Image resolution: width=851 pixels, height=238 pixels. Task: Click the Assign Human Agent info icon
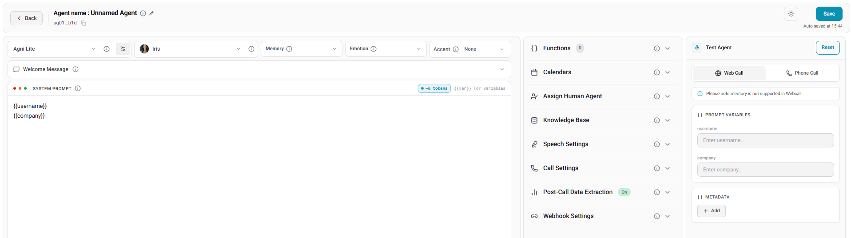[657, 96]
